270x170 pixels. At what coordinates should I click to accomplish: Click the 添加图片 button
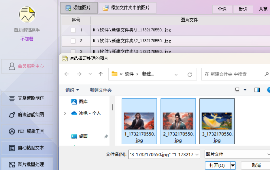[x=79, y=8]
